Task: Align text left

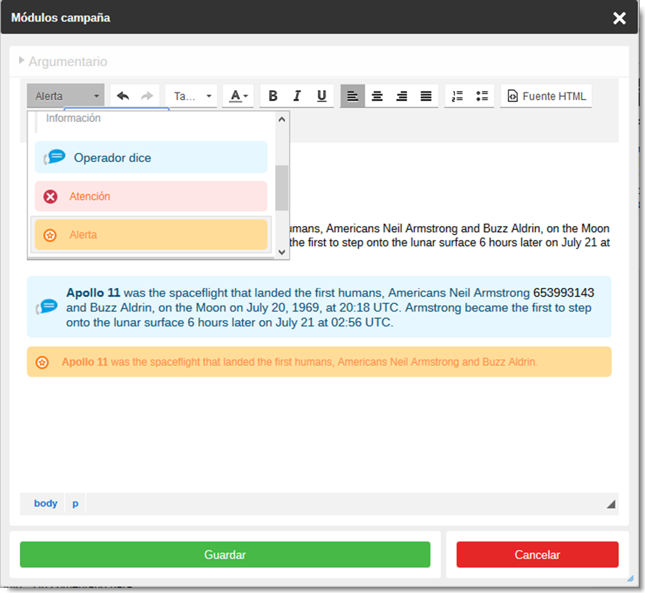Action: tap(353, 96)
